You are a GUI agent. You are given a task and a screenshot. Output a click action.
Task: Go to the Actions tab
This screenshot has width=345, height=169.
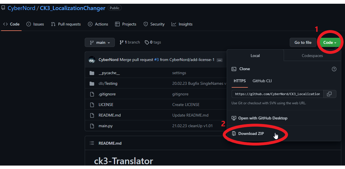98,24
